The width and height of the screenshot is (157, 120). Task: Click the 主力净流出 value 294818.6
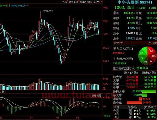(x=142, y=68)
